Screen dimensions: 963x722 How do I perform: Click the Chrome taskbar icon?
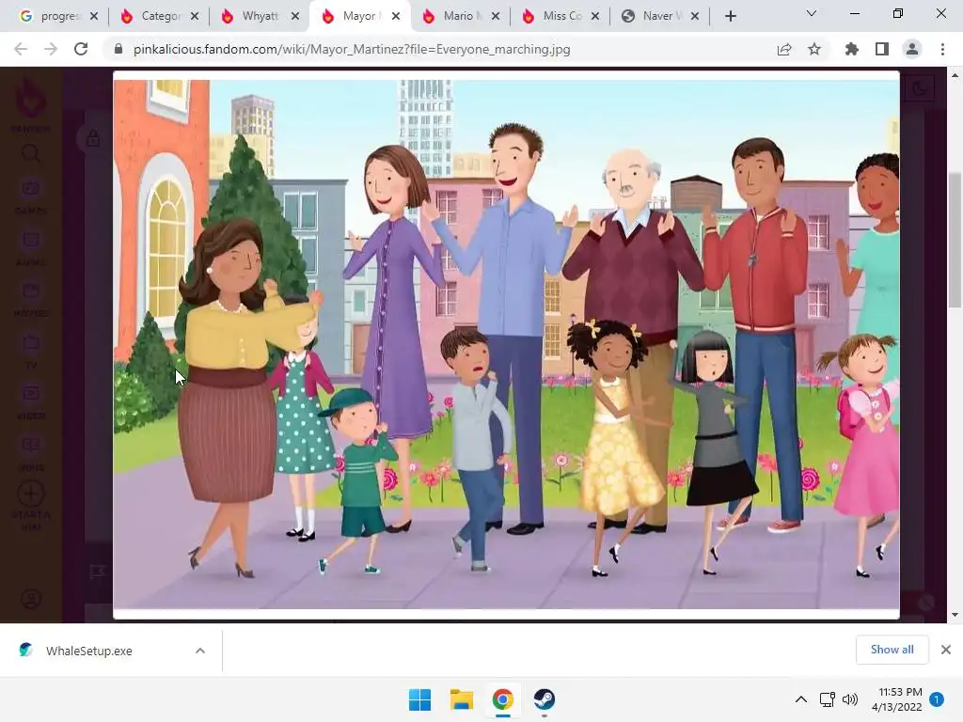coord(502,699)
